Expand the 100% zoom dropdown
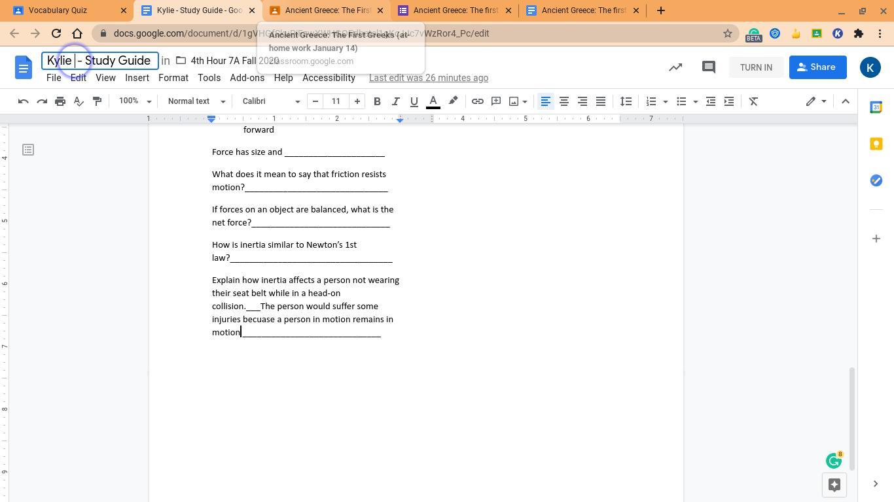Screen dimensions: 894x502 point(135,101)
